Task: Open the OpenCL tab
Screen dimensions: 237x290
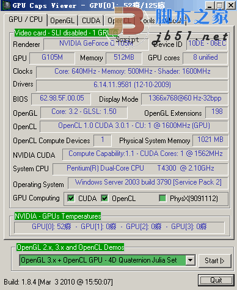Action: click(120, 21)
